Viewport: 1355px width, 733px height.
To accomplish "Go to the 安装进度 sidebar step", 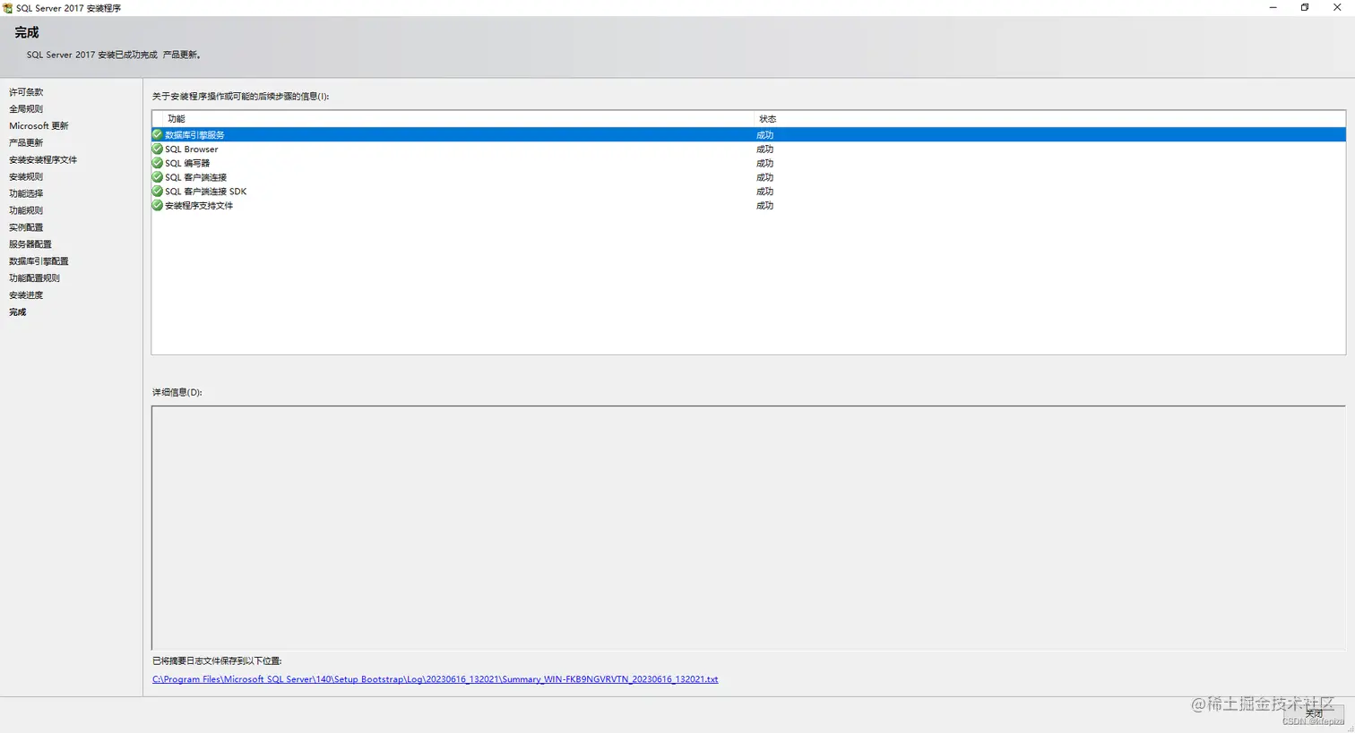I will (26, 295).
